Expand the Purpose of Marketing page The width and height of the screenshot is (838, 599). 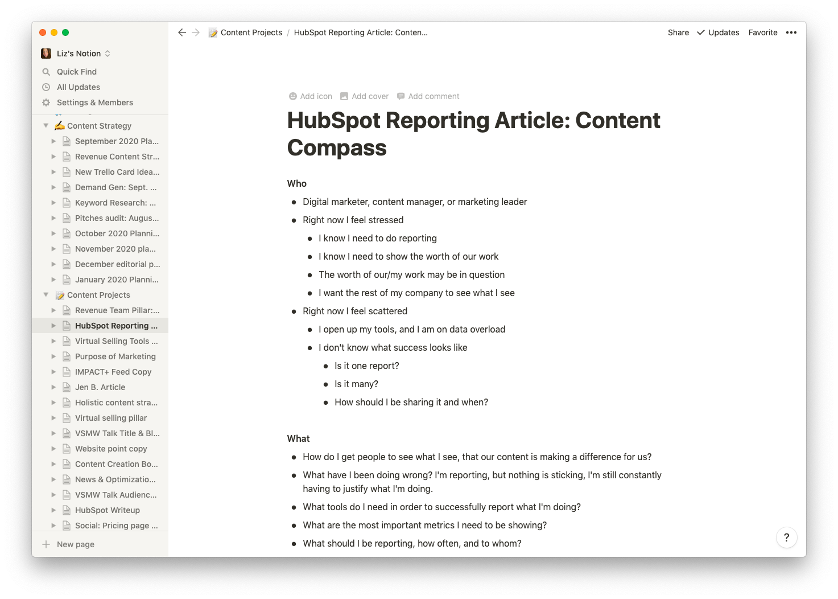[x=53, y=356]
